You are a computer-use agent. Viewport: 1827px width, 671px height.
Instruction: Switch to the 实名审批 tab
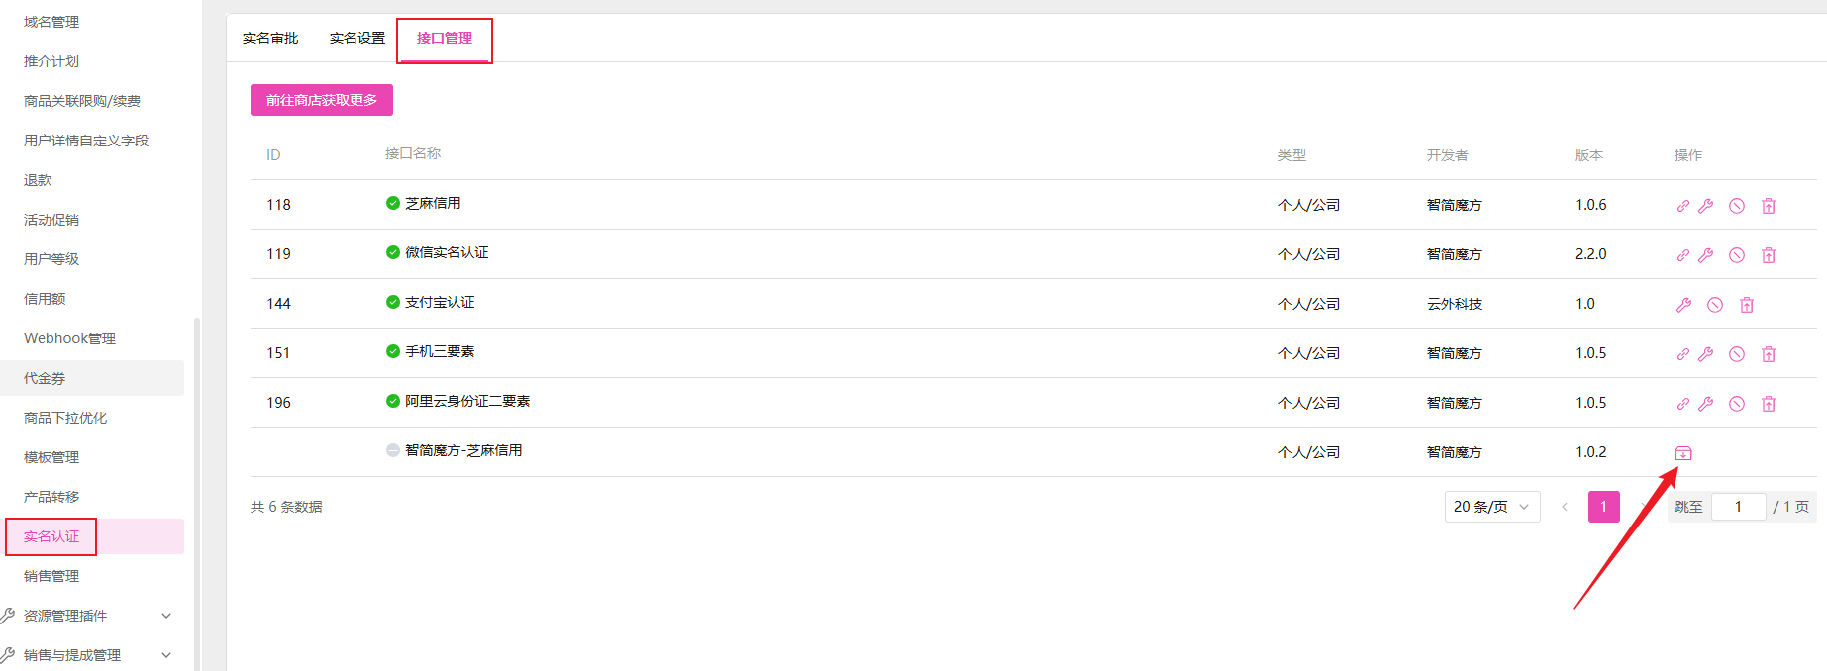point(270,38)
